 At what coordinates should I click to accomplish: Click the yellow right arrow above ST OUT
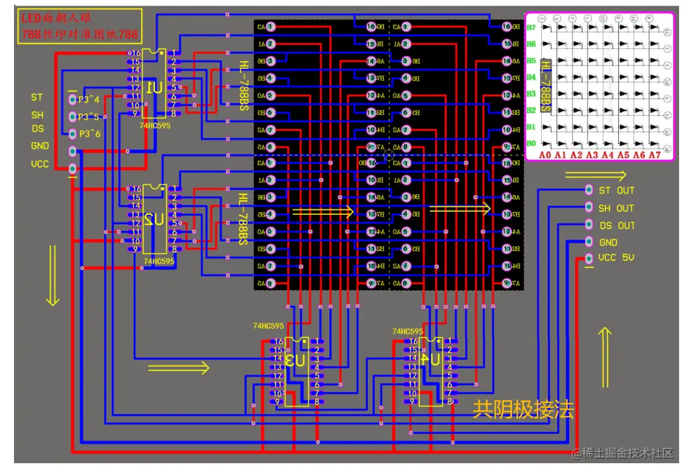click(x=595, y=176)
